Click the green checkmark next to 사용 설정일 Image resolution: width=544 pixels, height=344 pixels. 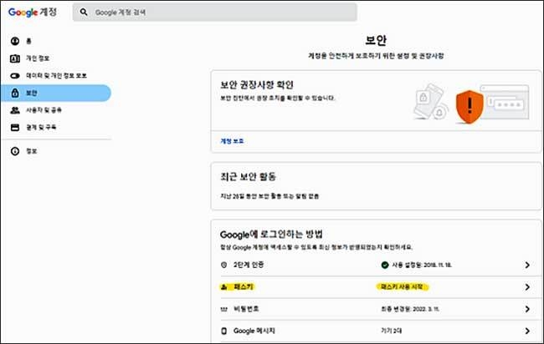tap(385, 265)
